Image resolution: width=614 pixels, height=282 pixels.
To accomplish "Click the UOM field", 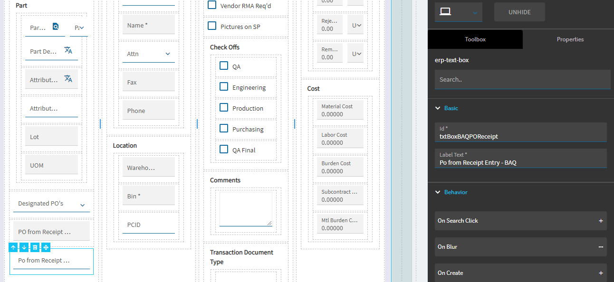I will [x=51, y=165].
